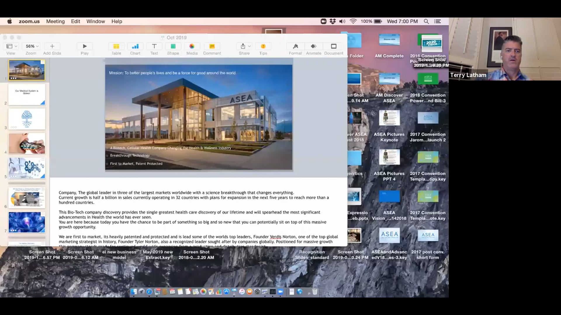The height and width of the screenshot is (315, 561).
Task: Select slide 2 thumbnail in navigator
Action: click(27, 94)
